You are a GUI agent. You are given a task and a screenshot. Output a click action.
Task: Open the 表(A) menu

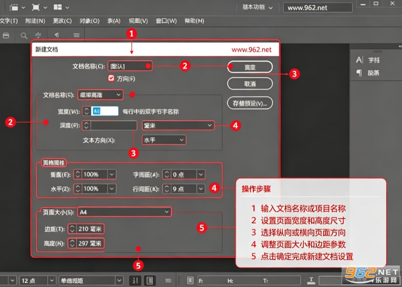pos(114,21)
